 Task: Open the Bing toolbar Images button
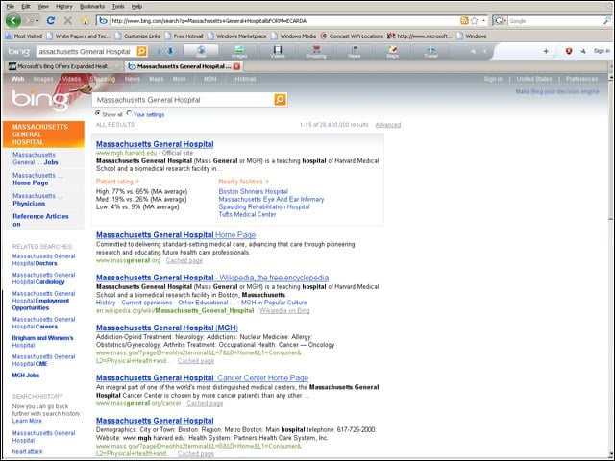click(x=239, y=51)
